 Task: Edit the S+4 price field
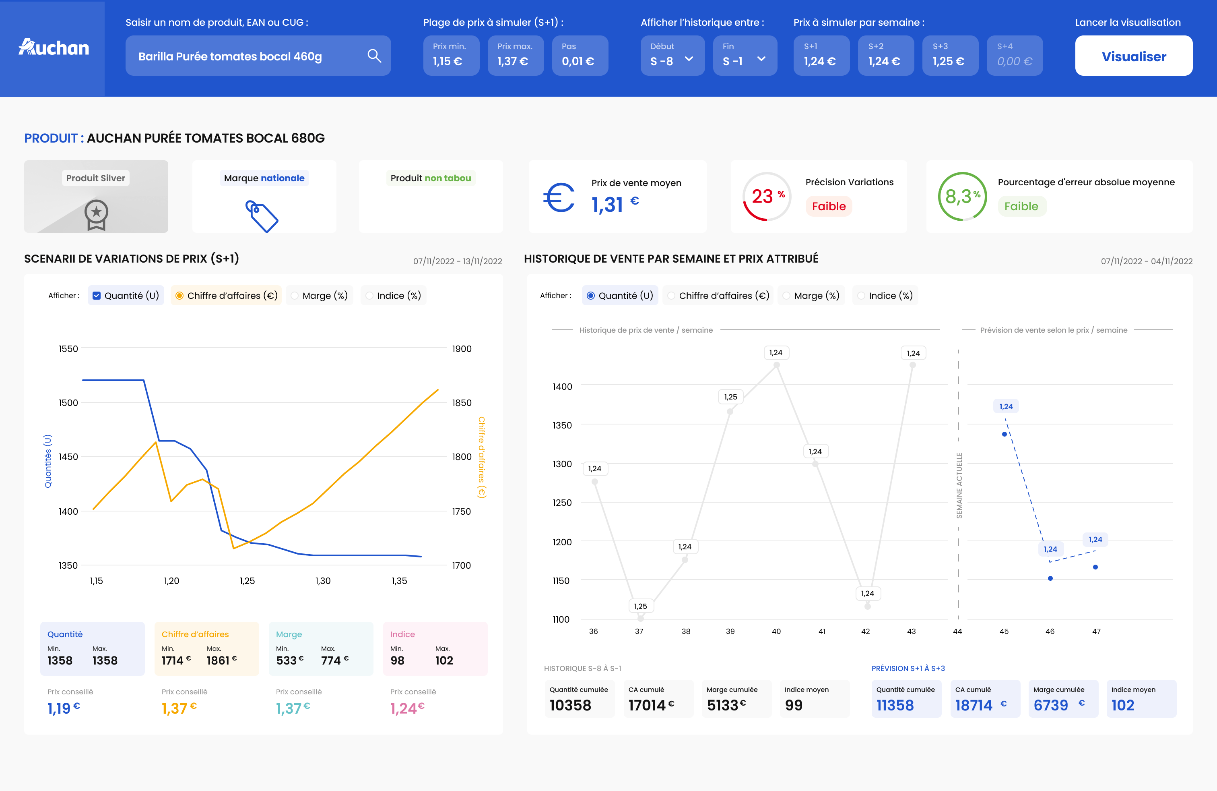coord(1015,56)
